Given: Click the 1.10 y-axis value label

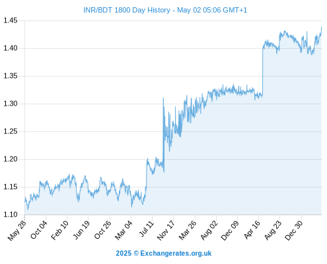Looking at the screenshot, I should [11, 214].
